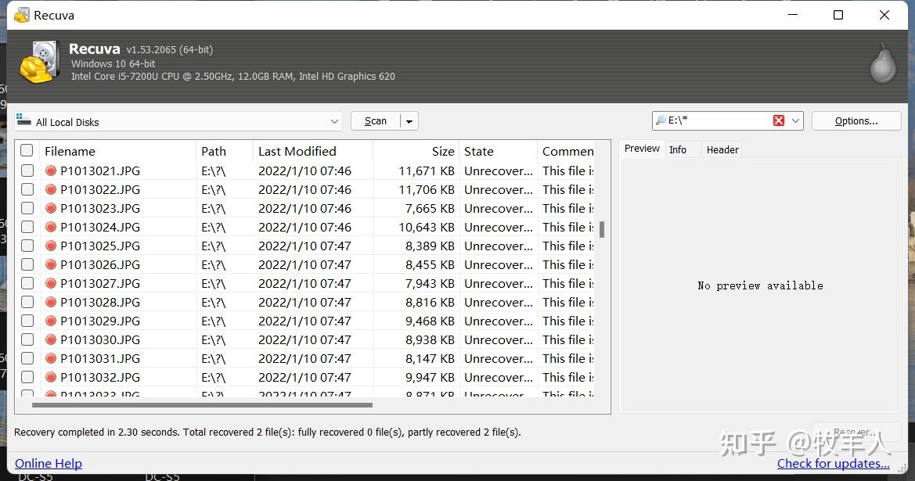Clear the E:\* filter with red X
The image size is (915, 481).
pyautogui.click(x=779, y=120)
